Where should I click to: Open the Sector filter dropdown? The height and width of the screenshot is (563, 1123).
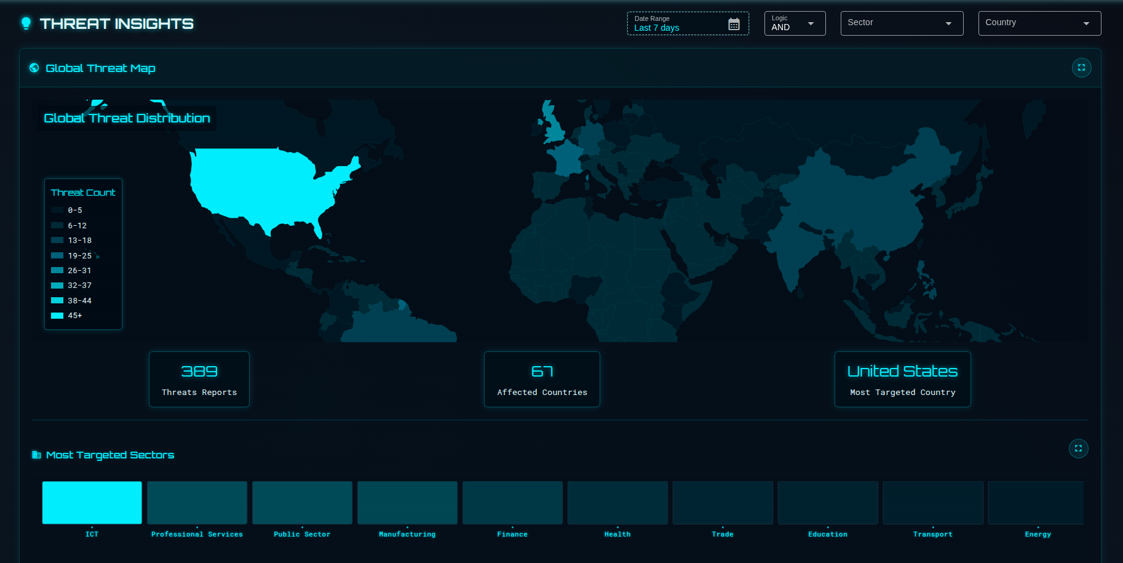click(x=902, y=23)
